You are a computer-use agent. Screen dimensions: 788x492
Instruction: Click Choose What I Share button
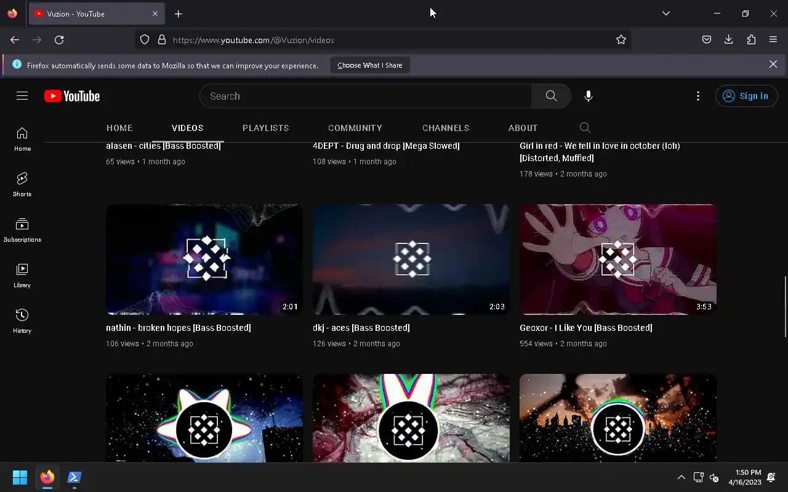point(370,65)
